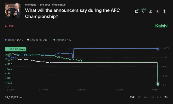Open the Mentions category link
The image size is (173, 104).
pyautogui.click(x=31, y=5)
